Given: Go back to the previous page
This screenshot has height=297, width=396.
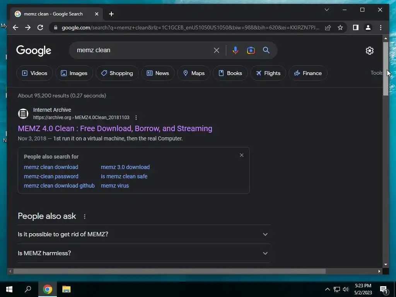Looking at the screenshot, I should [x=15, y=27].
